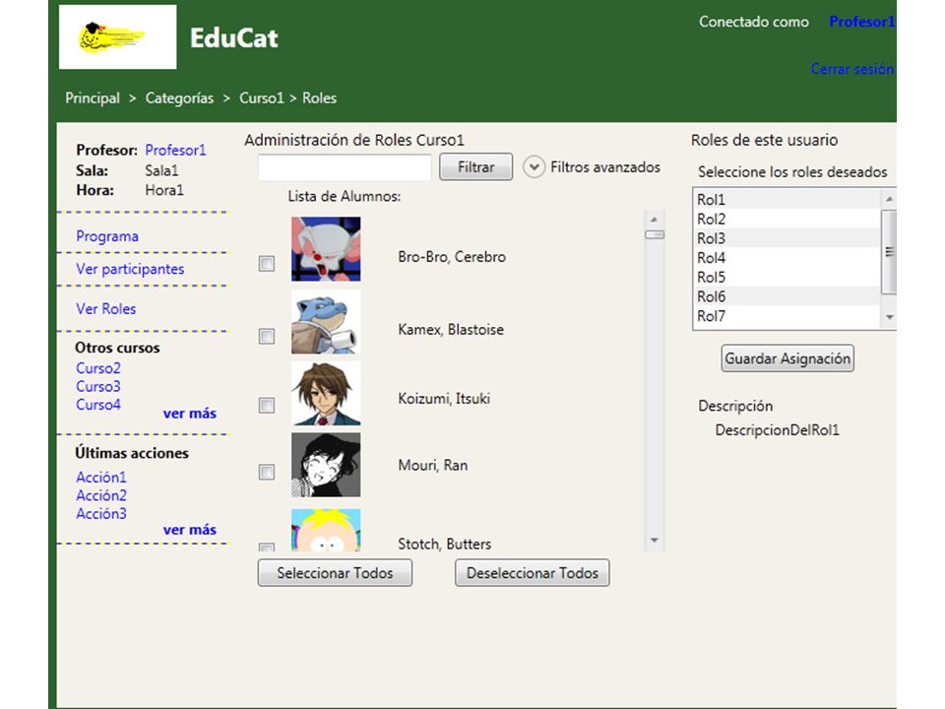Open Ver participantes link

[130, 269]
